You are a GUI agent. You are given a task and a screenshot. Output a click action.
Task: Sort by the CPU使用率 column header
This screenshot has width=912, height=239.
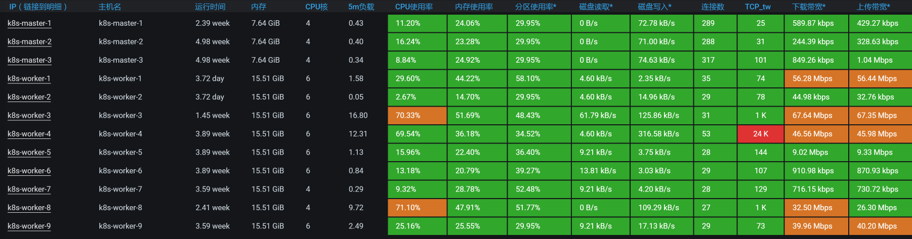[x=413, y=7]
